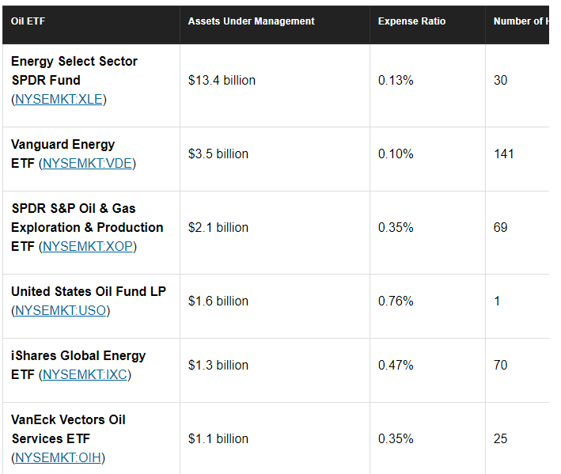Click the 0.13% expense ratio value
This screenshot has height=474, width=561.
pos(396,80)
